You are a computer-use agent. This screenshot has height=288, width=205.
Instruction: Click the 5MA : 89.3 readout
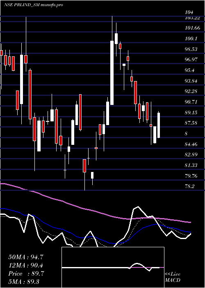pyautogui.click(x=24, y=282)
